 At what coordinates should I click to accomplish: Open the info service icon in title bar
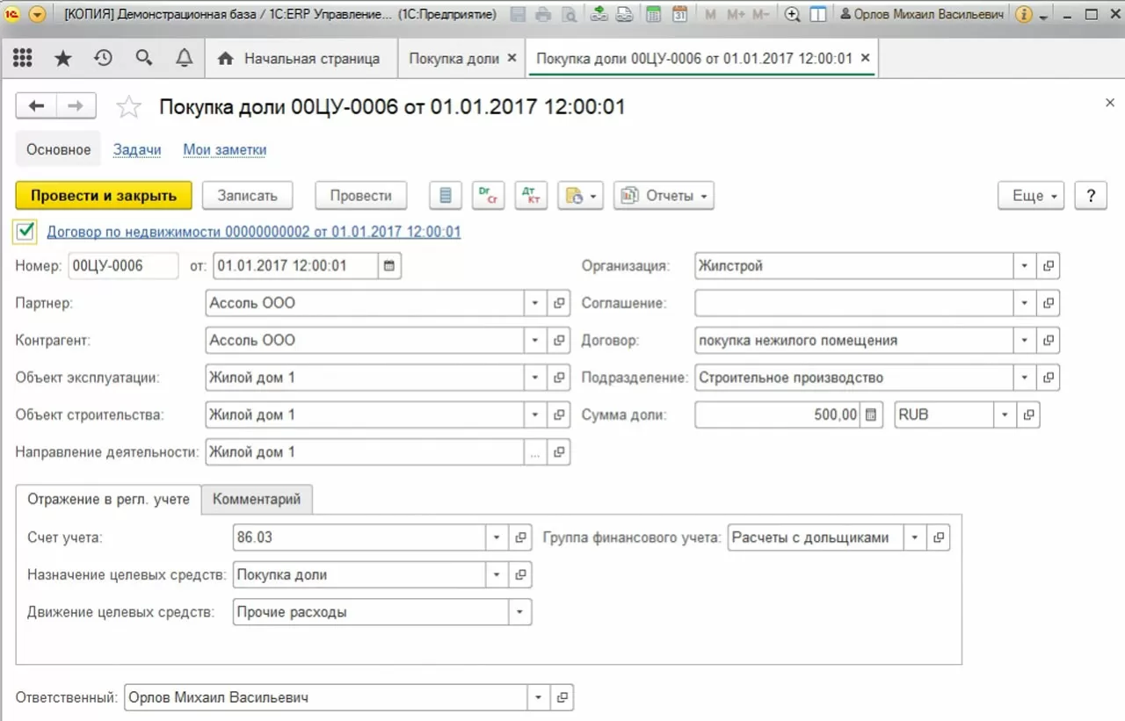coord(1023,14)
